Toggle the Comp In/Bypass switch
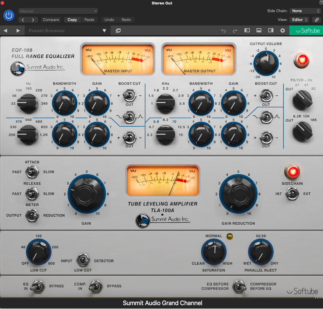This screenshot has height=309, width=323. [x=96, y=287]
